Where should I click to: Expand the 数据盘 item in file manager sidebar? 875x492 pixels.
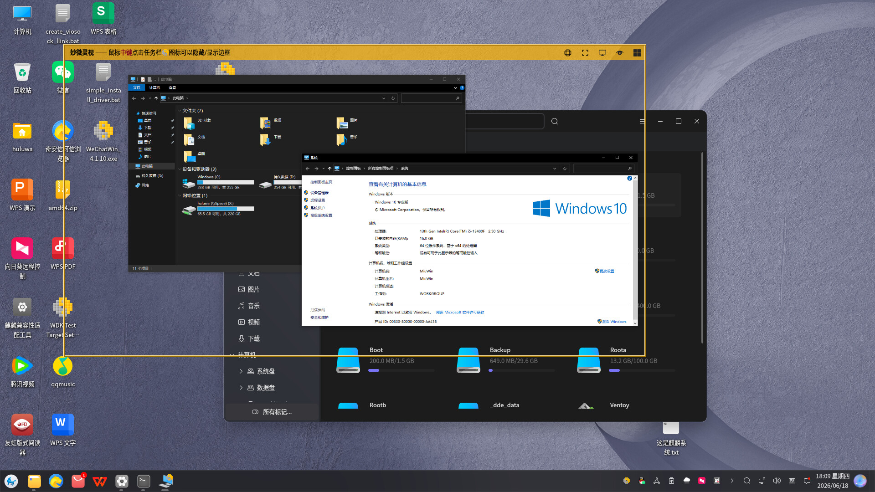(x=241, y=388)
